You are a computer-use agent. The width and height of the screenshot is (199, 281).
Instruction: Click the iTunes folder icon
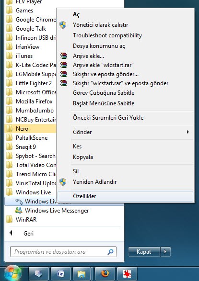click(x=9, y=56)
